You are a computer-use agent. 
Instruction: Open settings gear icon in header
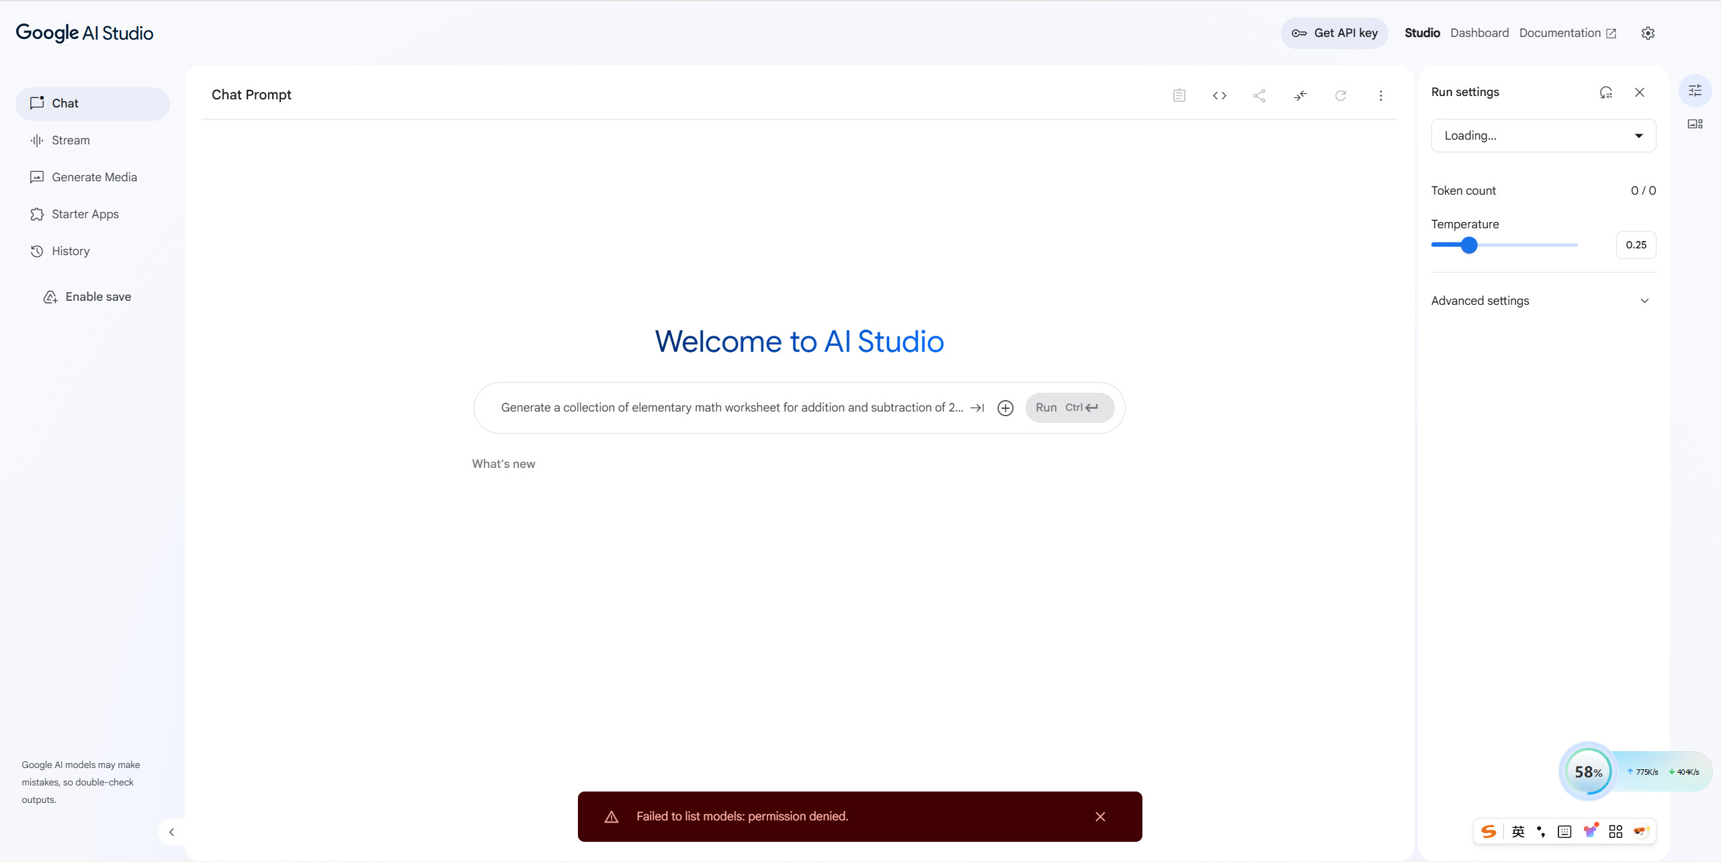tap(1648, 33)
